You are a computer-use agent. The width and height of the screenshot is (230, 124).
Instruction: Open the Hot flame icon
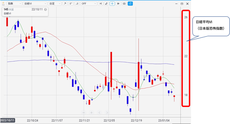pyautogui.click(x=3, y=3)
